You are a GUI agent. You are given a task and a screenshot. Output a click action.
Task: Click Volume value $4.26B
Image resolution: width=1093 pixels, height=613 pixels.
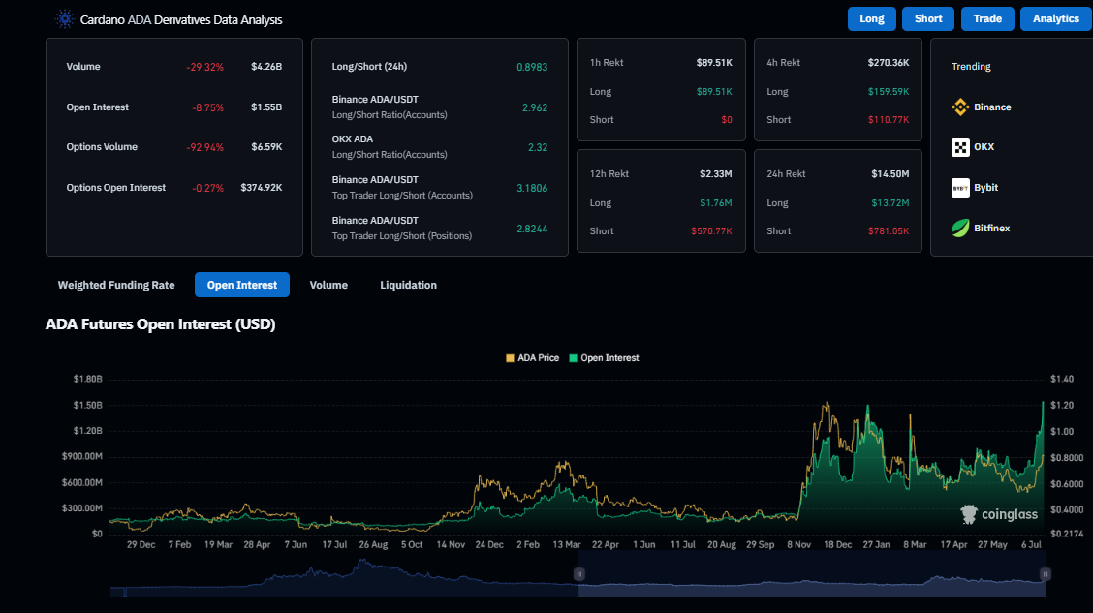(x=266, y=67)
